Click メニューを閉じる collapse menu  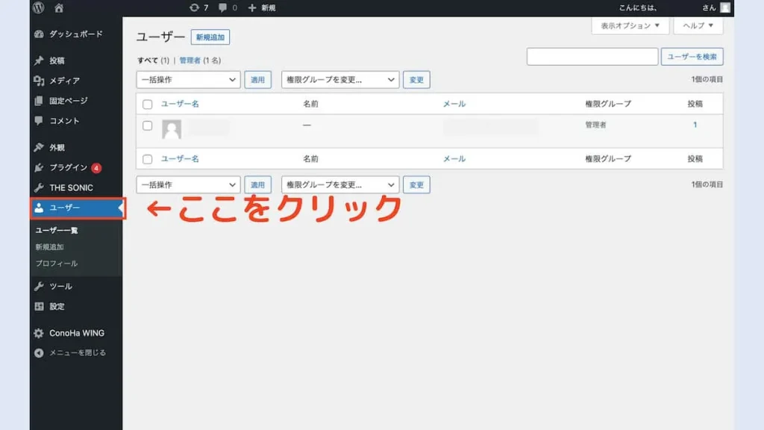pyautogui.click(x=76, y=353)
